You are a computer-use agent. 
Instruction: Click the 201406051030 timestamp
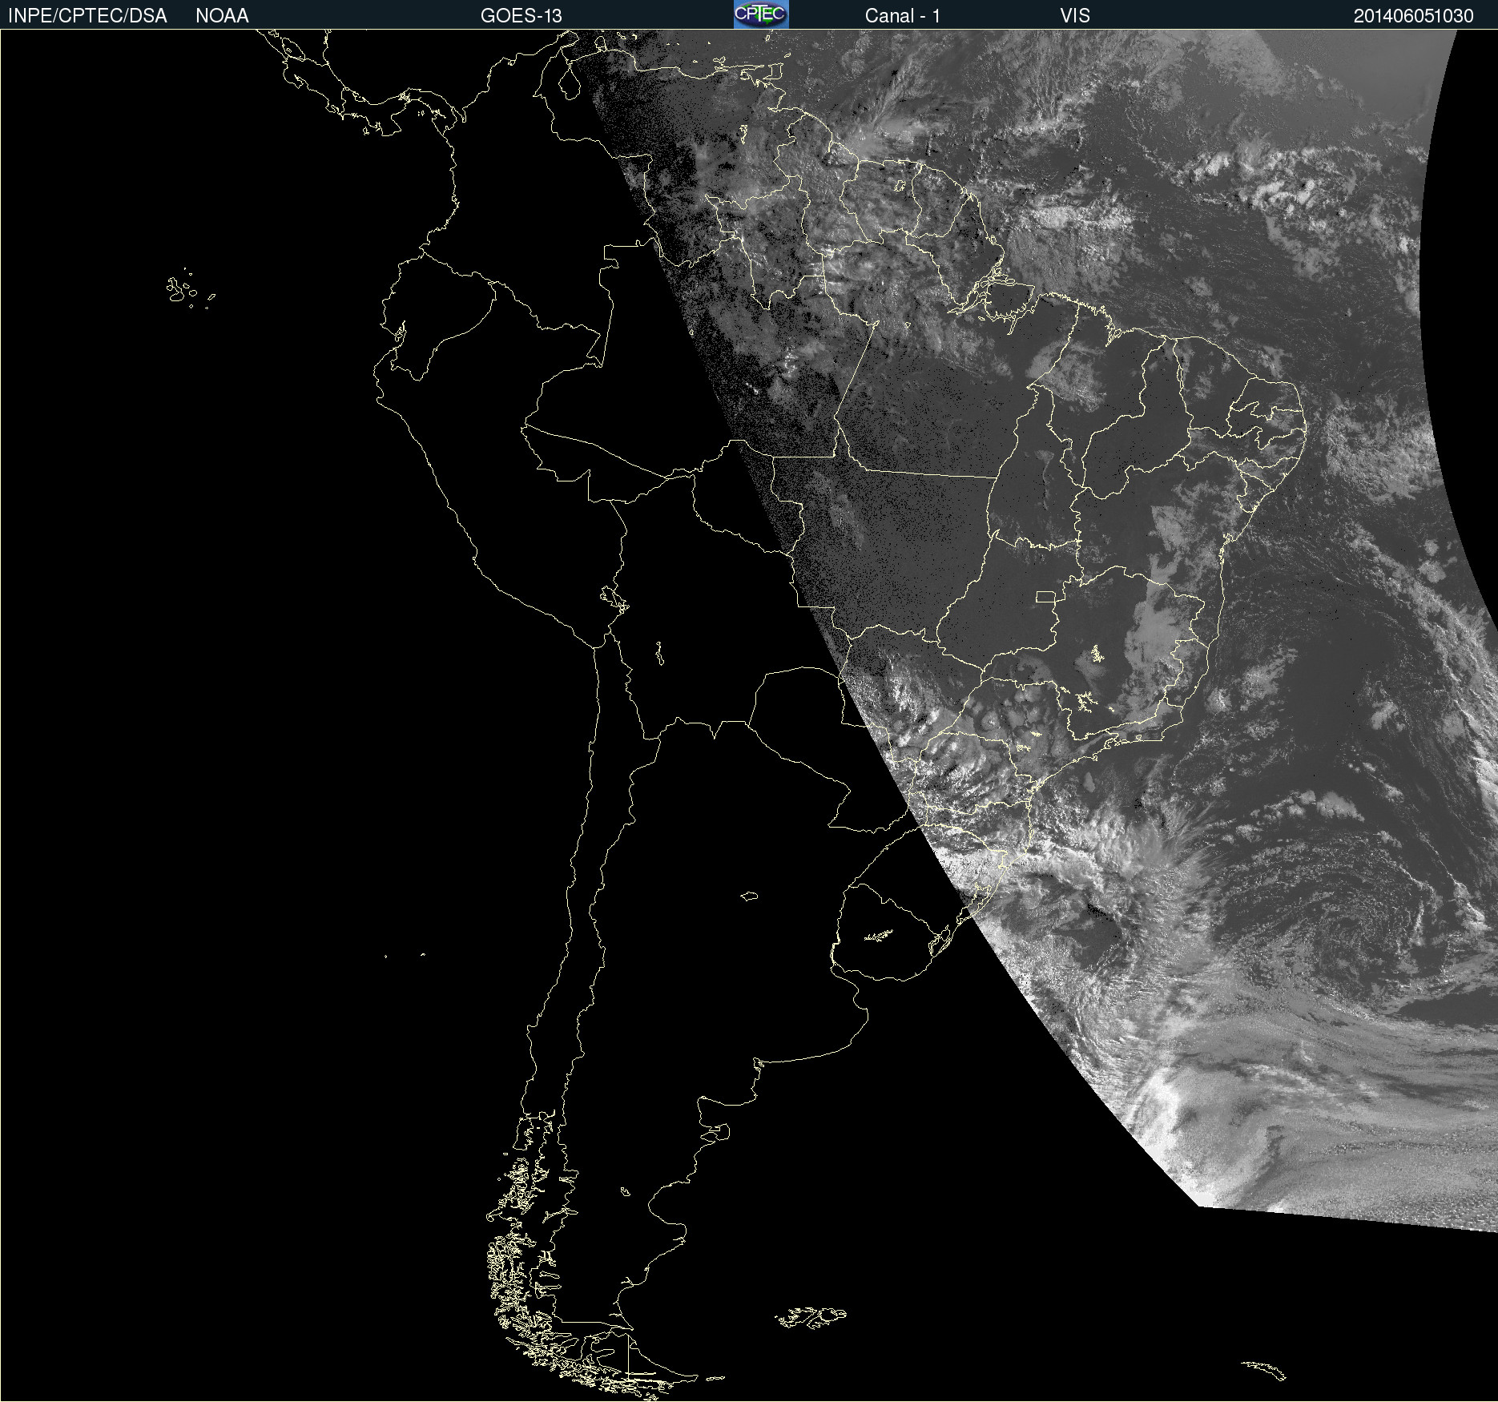(x=1413, y=16)
